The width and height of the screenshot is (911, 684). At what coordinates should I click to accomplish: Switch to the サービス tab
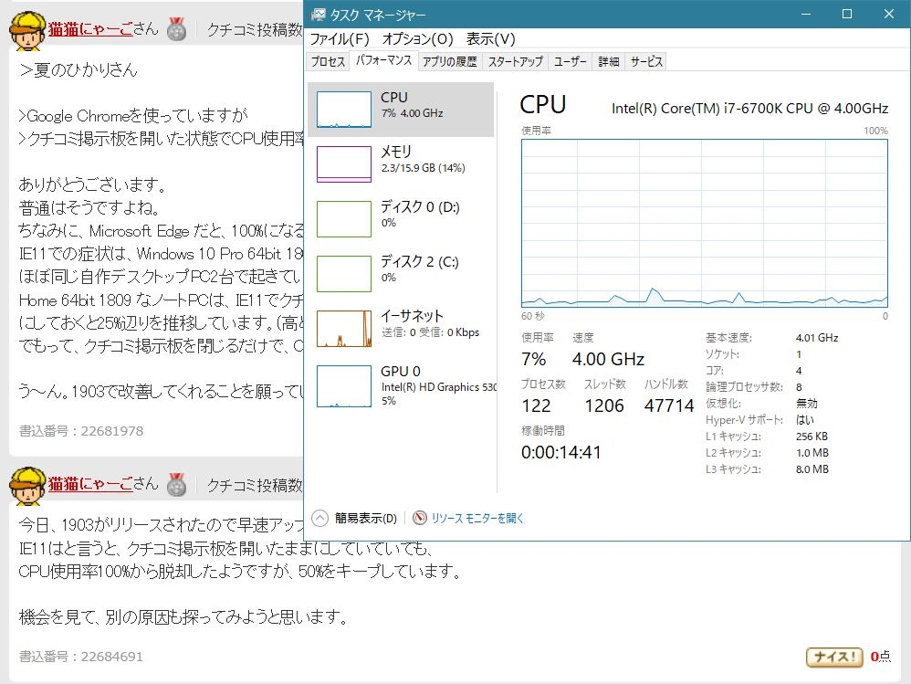(646, 61)
